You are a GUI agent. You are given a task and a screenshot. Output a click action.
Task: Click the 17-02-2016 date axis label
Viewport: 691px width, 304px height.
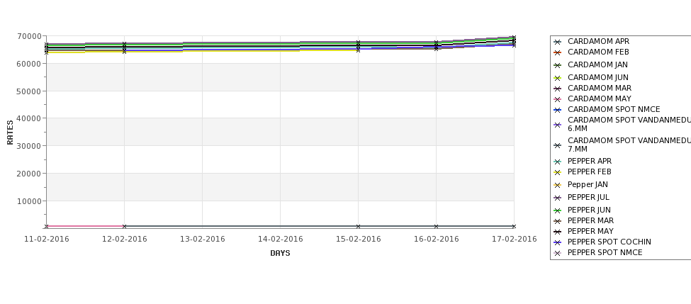tap(515, 240)
